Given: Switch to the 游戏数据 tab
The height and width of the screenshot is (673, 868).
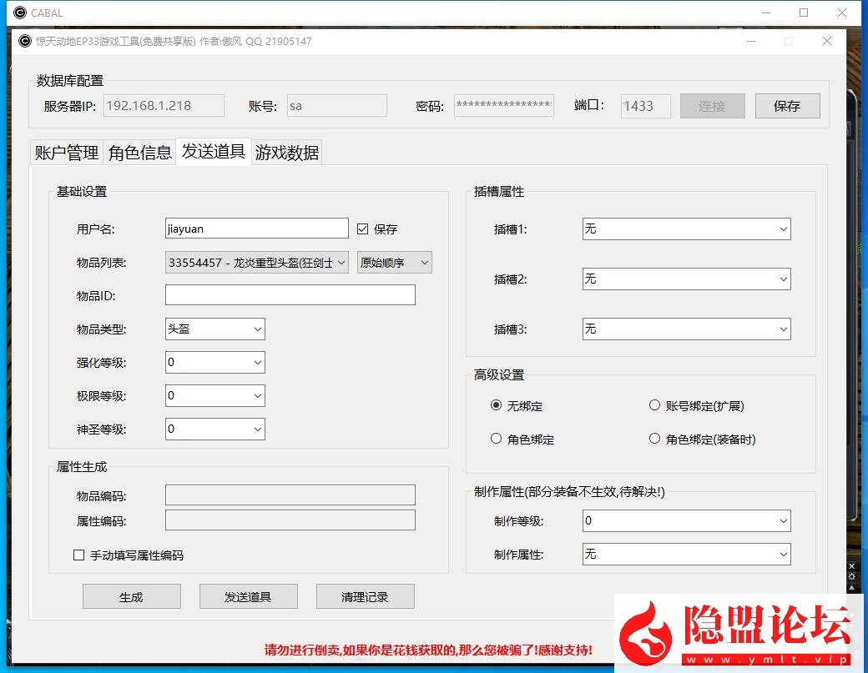Looking at the screenshot, I should pos(287,153).
